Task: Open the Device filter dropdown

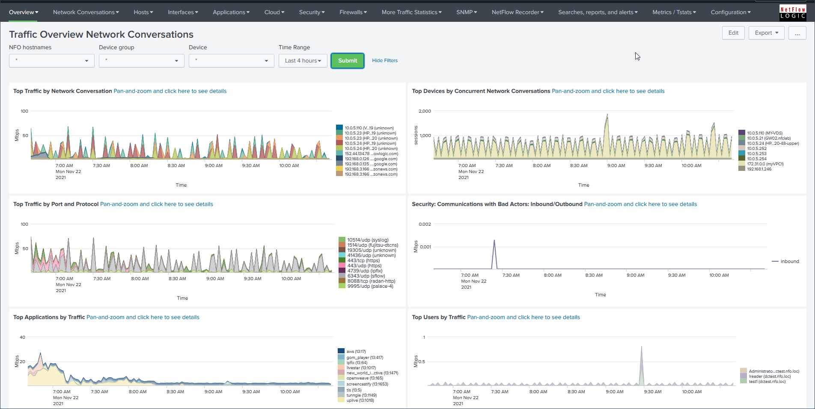Action: [231, 61]
